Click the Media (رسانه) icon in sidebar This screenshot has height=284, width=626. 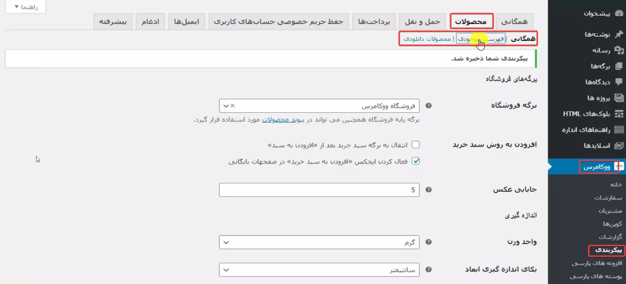tap(619, 50)
